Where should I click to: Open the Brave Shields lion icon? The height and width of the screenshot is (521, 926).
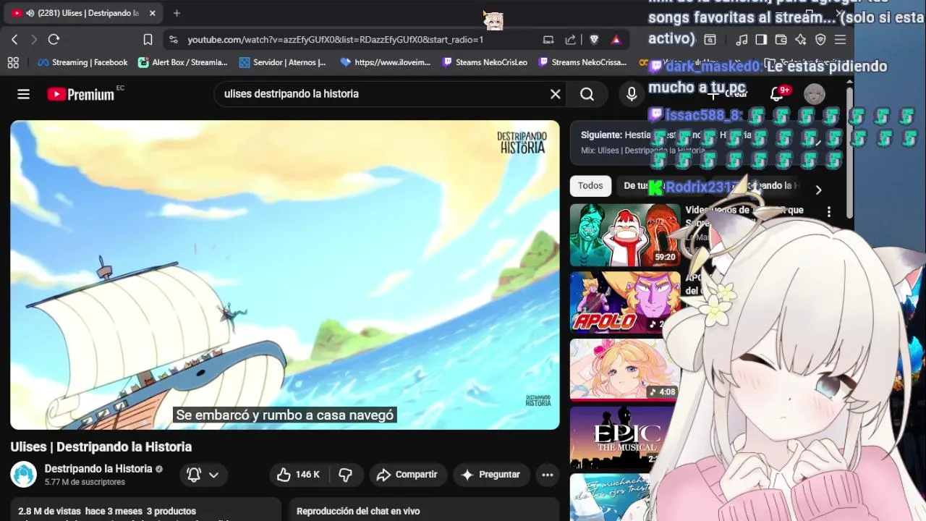(x=594, y=40)
